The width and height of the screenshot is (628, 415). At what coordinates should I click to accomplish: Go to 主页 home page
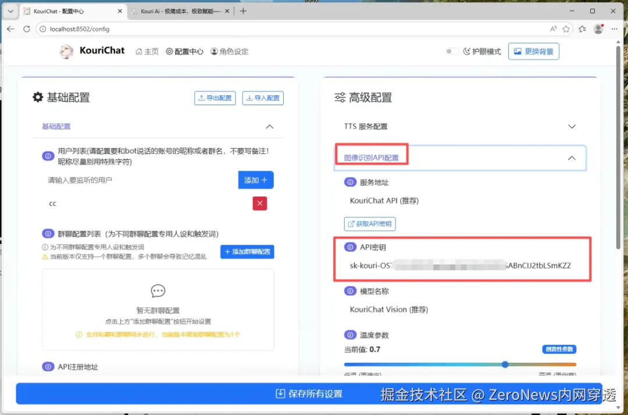point(147,52)
